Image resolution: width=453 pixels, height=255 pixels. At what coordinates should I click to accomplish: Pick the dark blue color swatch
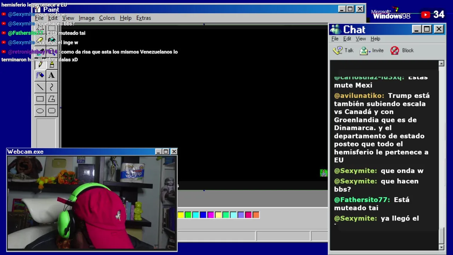point(203,215)
